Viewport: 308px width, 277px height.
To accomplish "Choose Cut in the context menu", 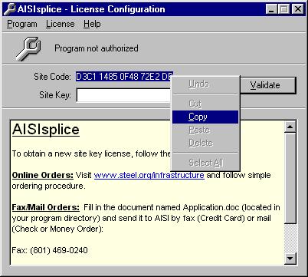I will point(205,104).
